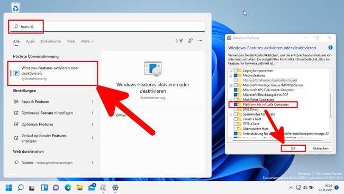Confirm with OK in Windows-Features dialog
The height and width of the screenshot is (194, 344).
293,148
